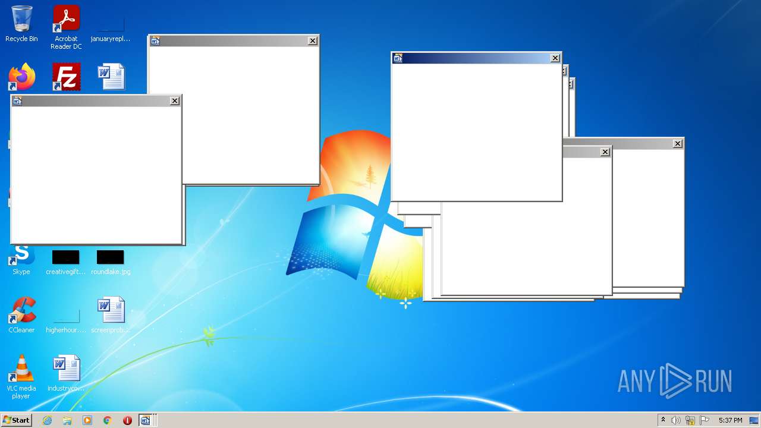Launch VLC media player shortcut
This screenshot has height=428, width=761.
point(21,377)
